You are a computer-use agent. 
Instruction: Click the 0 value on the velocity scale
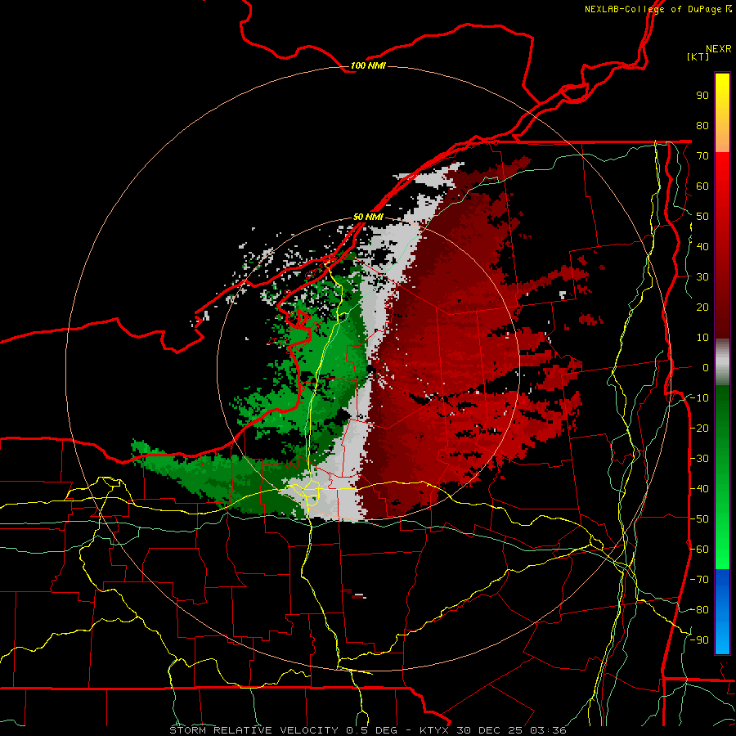pos(706,368)
